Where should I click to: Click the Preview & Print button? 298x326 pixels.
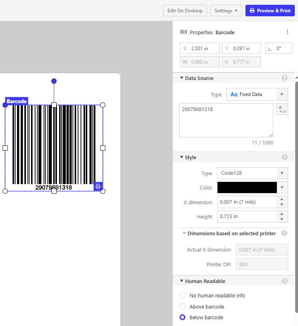click(270, 11)
